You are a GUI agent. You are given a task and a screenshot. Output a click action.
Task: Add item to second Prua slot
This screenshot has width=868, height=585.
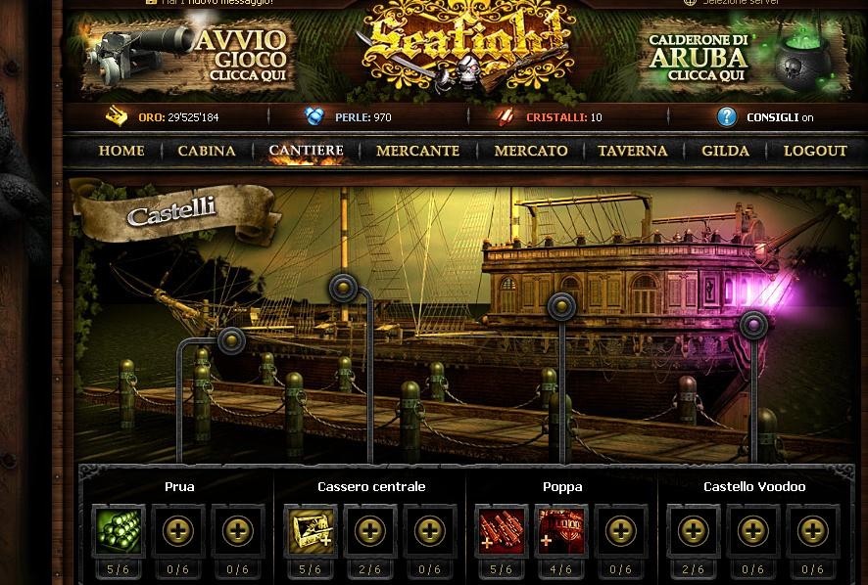tap(177, 531)
